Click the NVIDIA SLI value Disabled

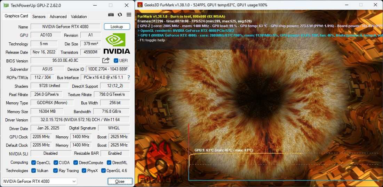[50, 153]
